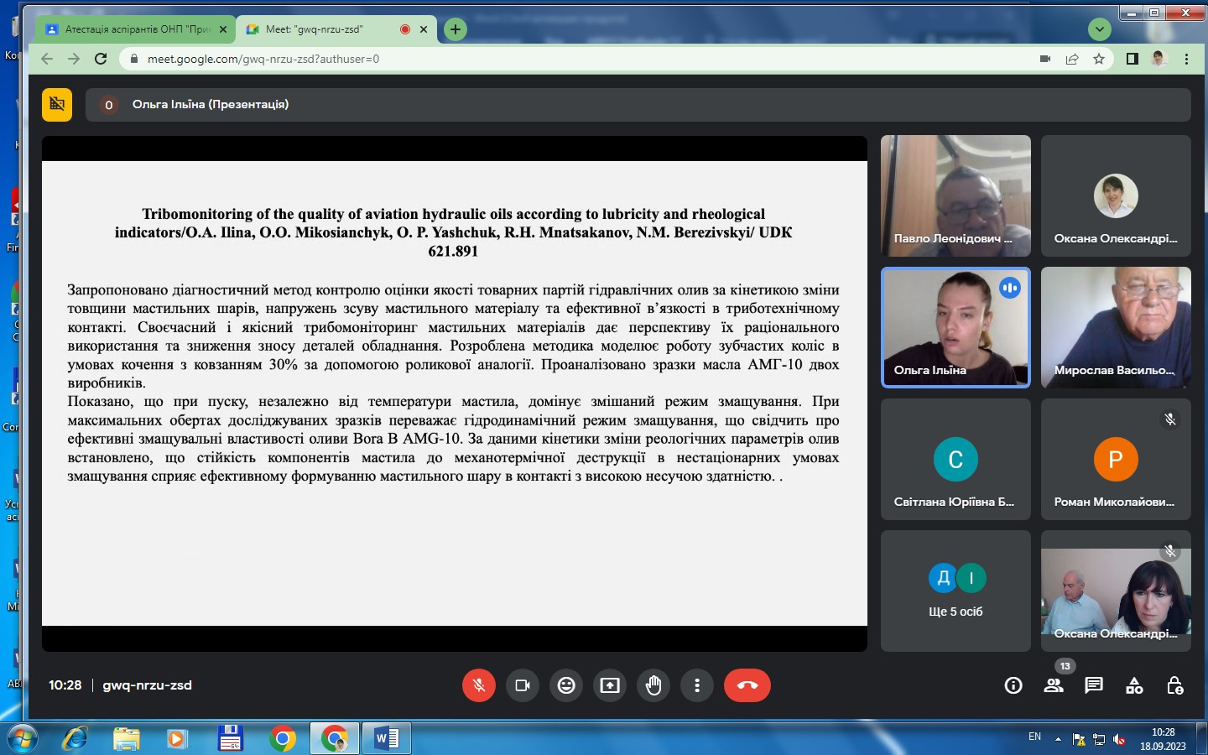Screen dimensions: 1208x755
Task: Click the Ще 5 осіб tile
Action: 955,591
